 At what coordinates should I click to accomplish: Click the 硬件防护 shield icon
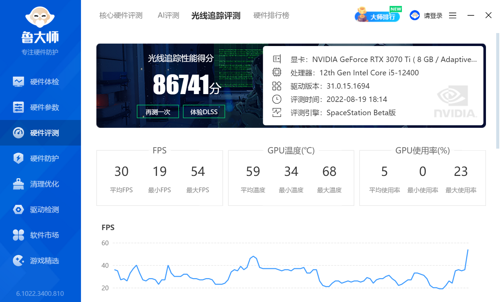18,158
